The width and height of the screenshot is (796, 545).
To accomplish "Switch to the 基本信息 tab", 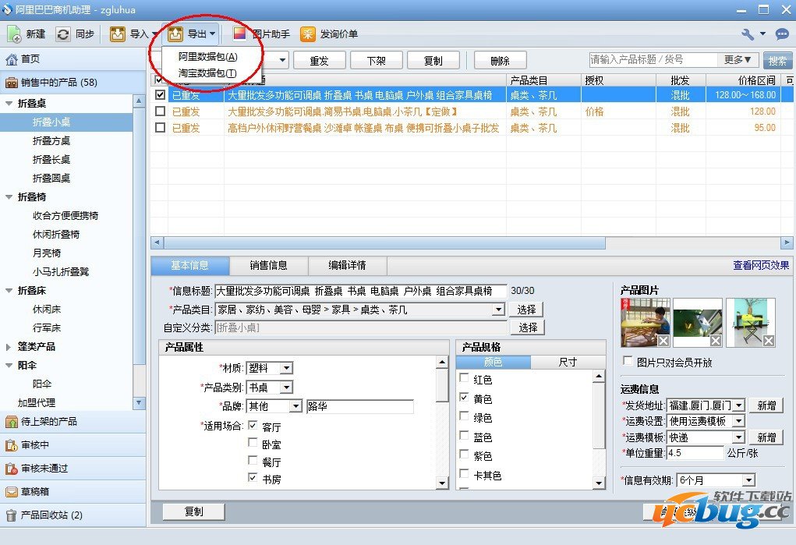I will tap(190, 265).
